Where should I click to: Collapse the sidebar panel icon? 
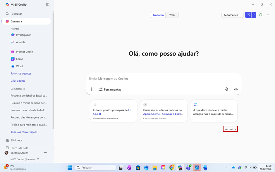point(48,4)
